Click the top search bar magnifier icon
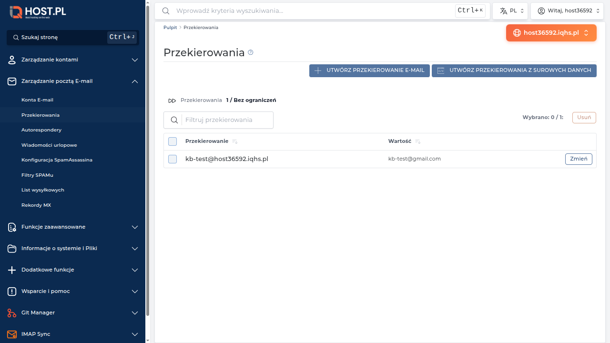Viewport: 610px width, 343px height. tap(166, 10)
